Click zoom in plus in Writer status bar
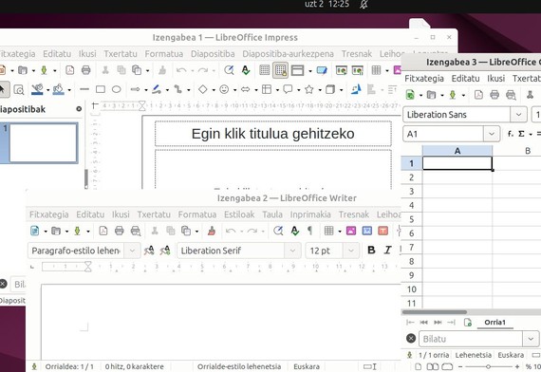This screenshot has width=541, height=372. click(x=517, y=367)
